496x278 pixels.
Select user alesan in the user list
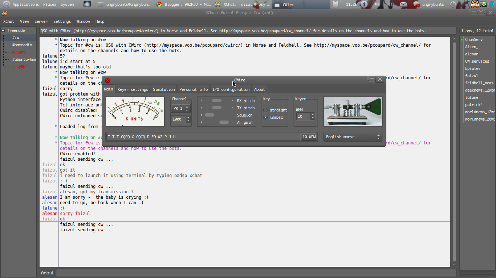click(472, 54)
